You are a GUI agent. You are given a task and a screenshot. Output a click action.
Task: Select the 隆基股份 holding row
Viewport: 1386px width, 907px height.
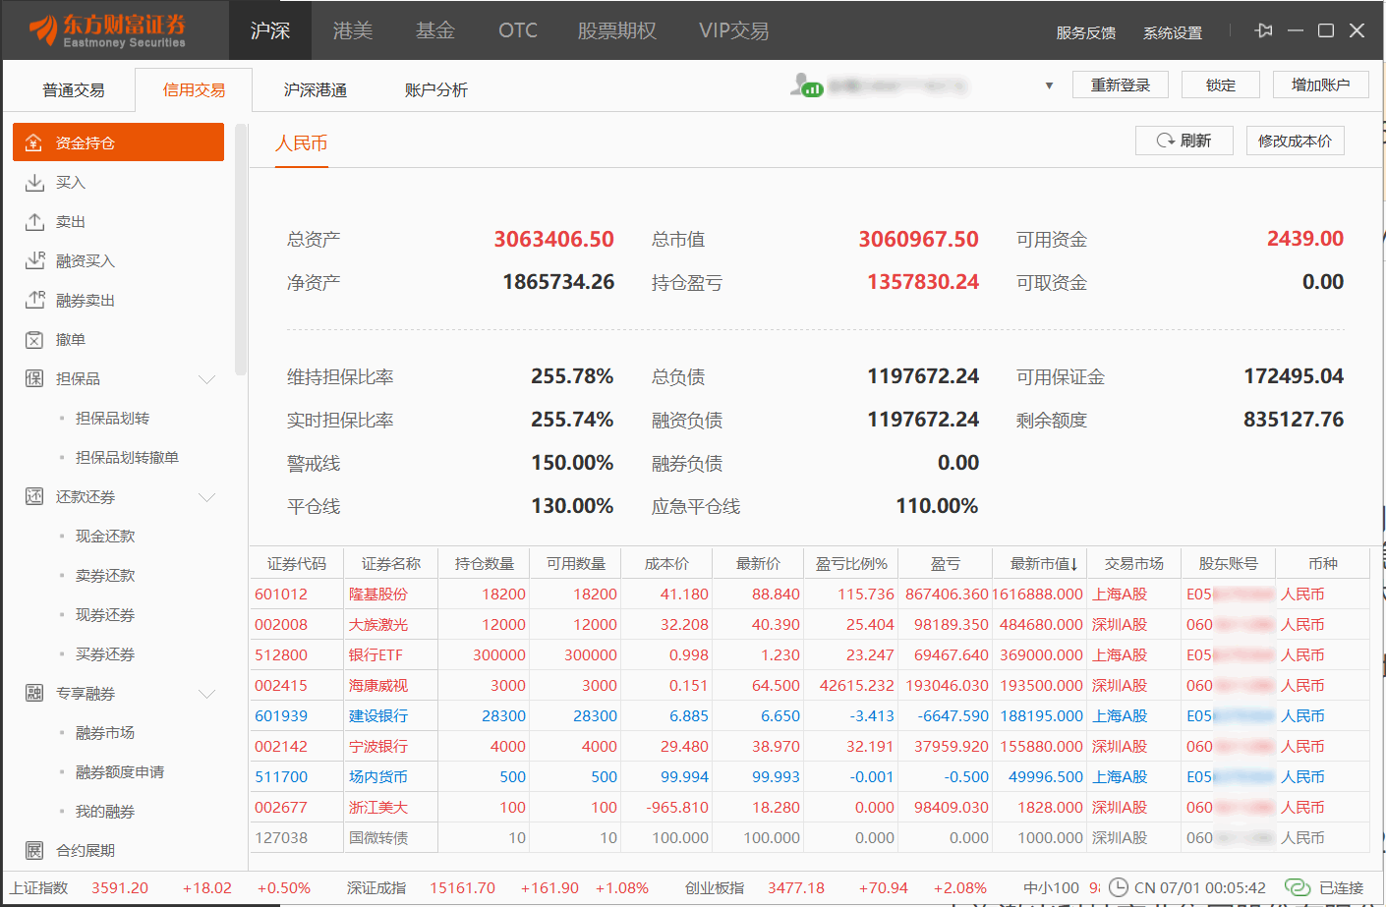809,595
